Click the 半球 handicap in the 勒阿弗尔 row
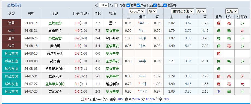The height and width of the screenshot is (104, 251). click(143, 38)
